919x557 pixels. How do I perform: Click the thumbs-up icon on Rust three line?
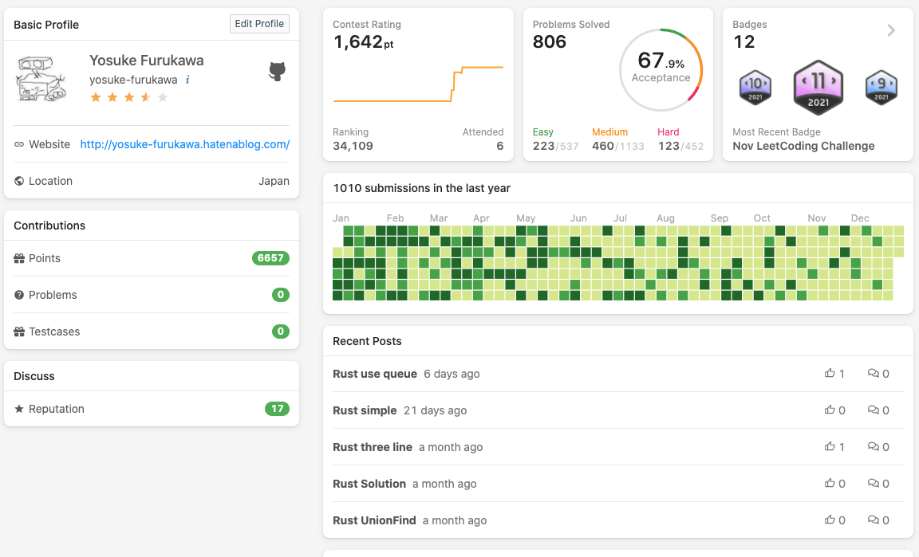pos(830,446)
